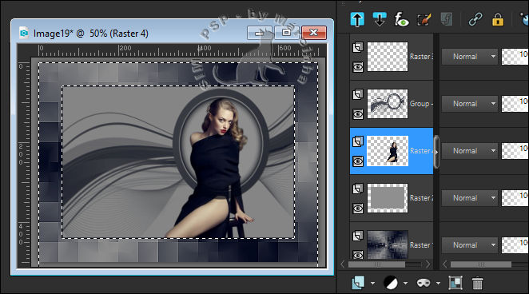Expand the mask layer dropdown arrow
529x294 pixels.
pyautogui.click(x=438, y=283)
